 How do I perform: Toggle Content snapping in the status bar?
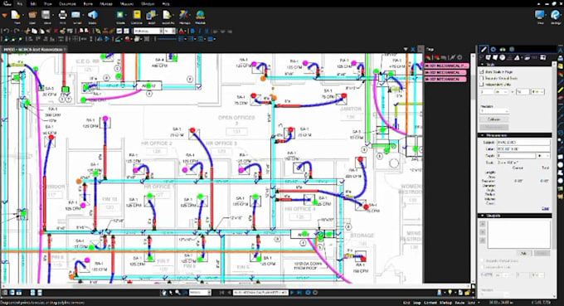tap(430, 303)
